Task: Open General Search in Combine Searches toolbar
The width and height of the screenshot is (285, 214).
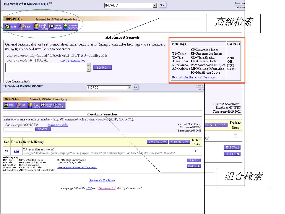Action: pos(46,105)
